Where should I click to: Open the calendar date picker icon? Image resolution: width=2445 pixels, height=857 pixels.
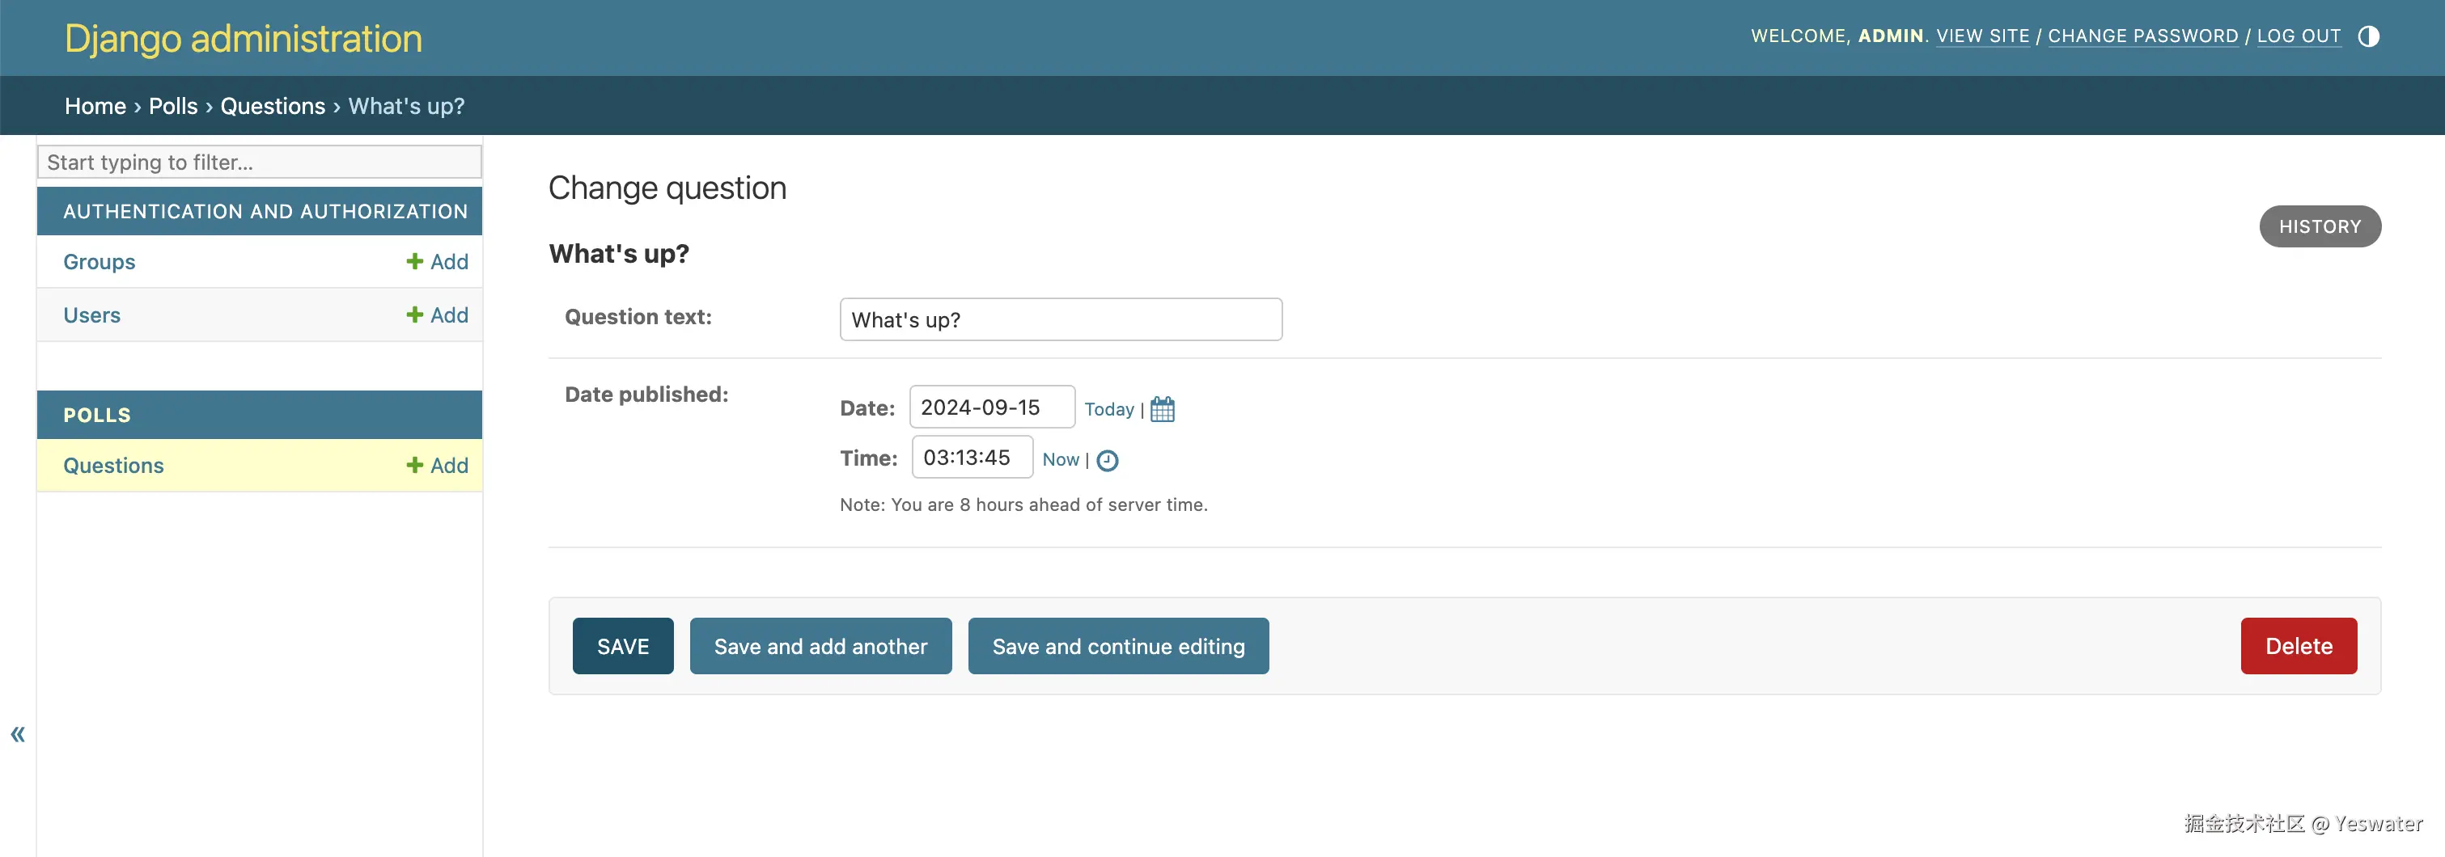click(x=1162, y=408)
